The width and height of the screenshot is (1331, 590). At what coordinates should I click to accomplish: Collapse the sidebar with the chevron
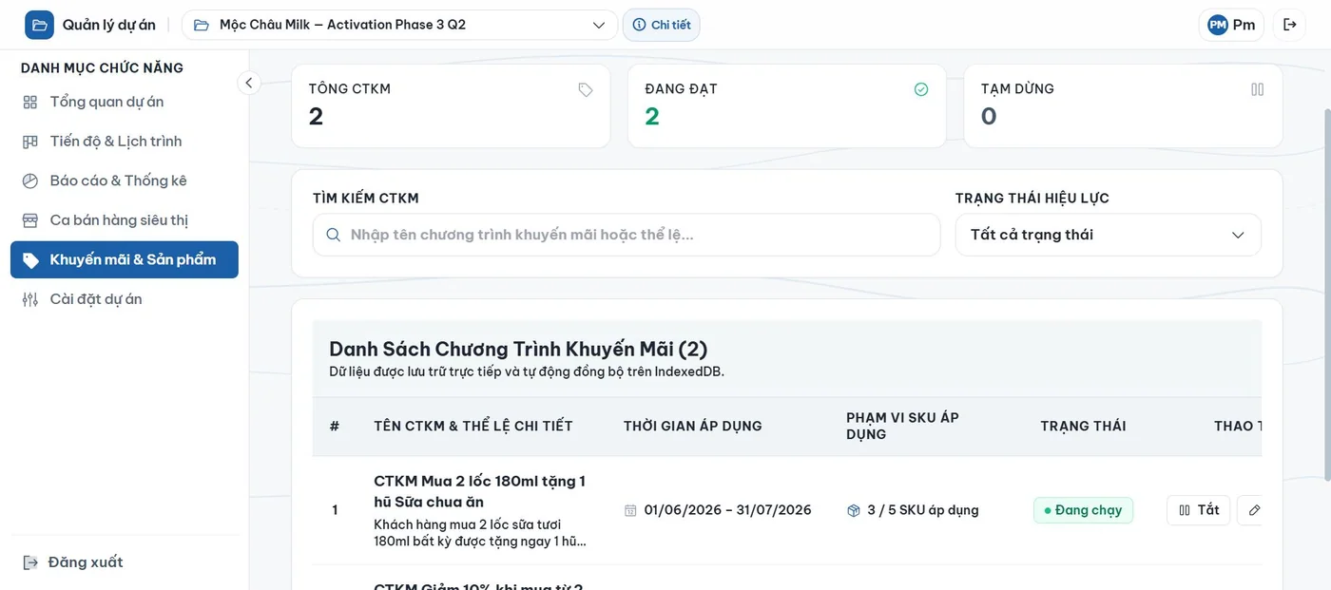(x=248, y=83)
